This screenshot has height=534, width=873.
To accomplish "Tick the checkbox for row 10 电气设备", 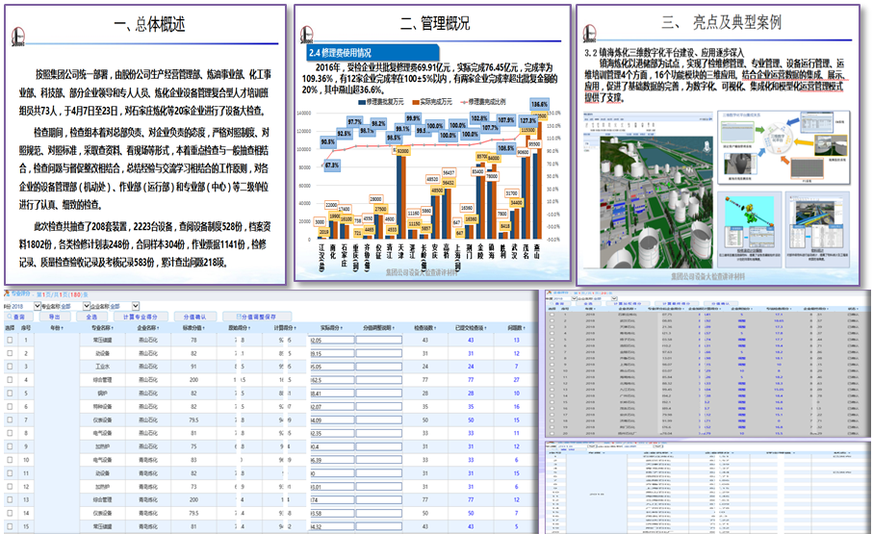I will [x=10, y=460].
